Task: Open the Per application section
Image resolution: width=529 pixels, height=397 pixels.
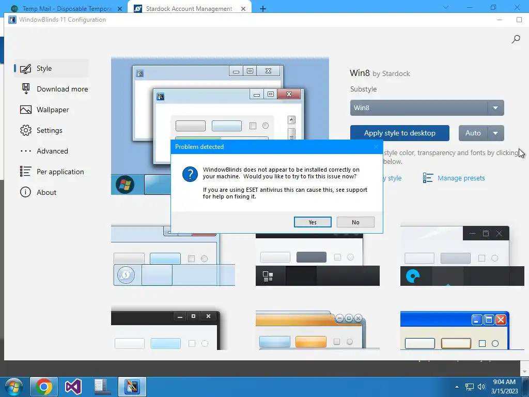Action: [x=52, y=172]
